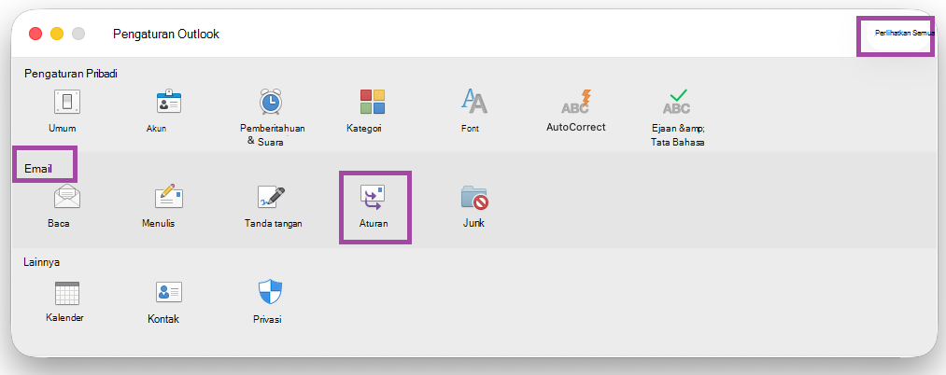Screen dimensions: 946x375
Task: Close the Pengaturan Outlook window
Action: pos(35,34)
